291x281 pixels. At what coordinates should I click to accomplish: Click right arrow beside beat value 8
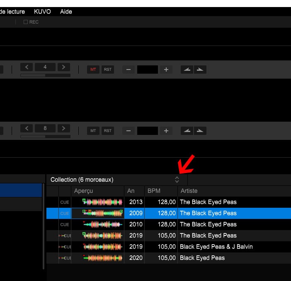click(x=63, y=128)
